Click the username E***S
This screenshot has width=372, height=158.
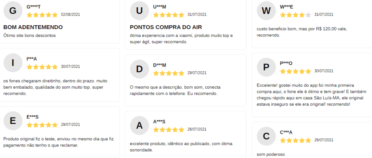pos(32,117)
